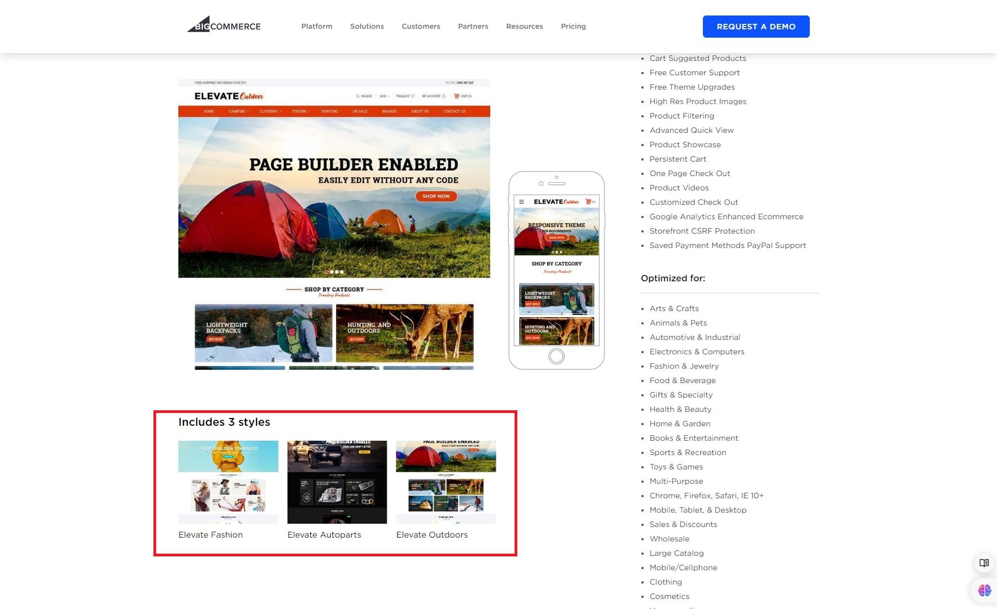Click SHOP NOW on the Page Builder banner
This screenshot has height=609, width=997.
(x=436, y=197)
